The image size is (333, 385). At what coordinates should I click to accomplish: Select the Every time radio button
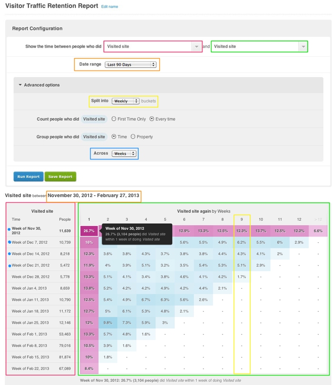pyautogui.click(x=152, y=119)
